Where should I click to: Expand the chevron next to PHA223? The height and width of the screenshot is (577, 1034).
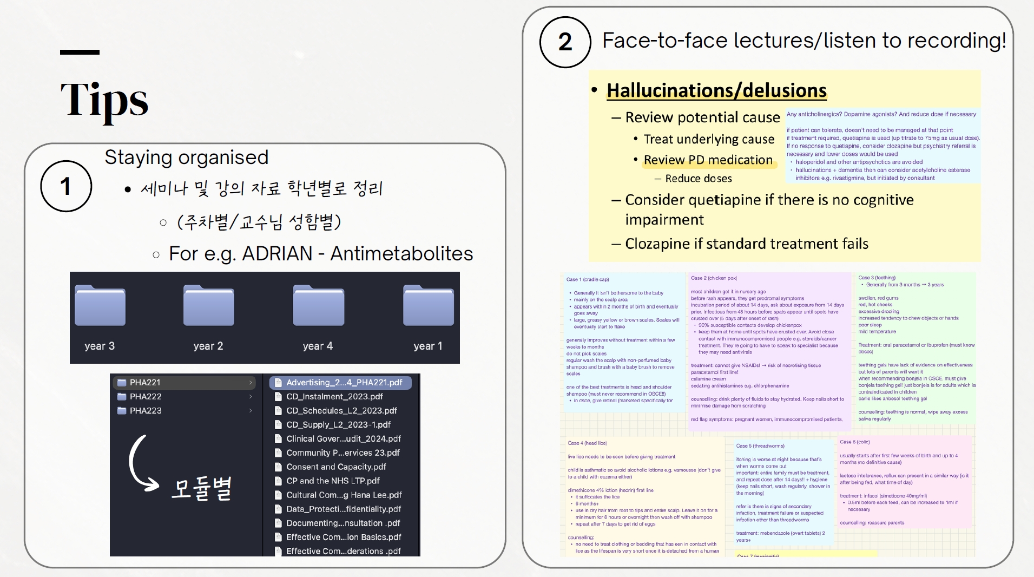point(251,410)
